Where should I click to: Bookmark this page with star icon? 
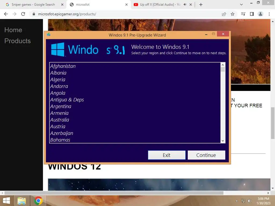click(233, 14)
